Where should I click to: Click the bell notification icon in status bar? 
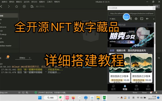click(x=156, y=93)
